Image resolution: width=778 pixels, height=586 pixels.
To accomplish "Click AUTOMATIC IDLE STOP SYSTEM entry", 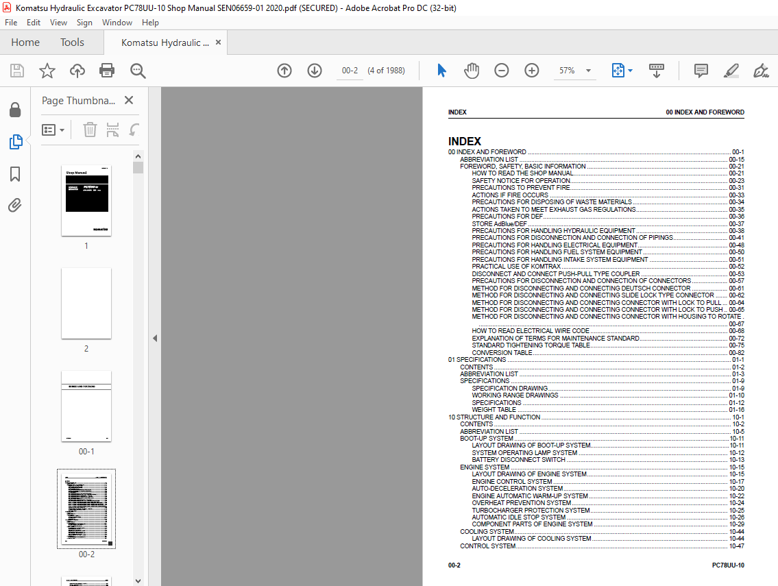I will click(x=608, y=517).
